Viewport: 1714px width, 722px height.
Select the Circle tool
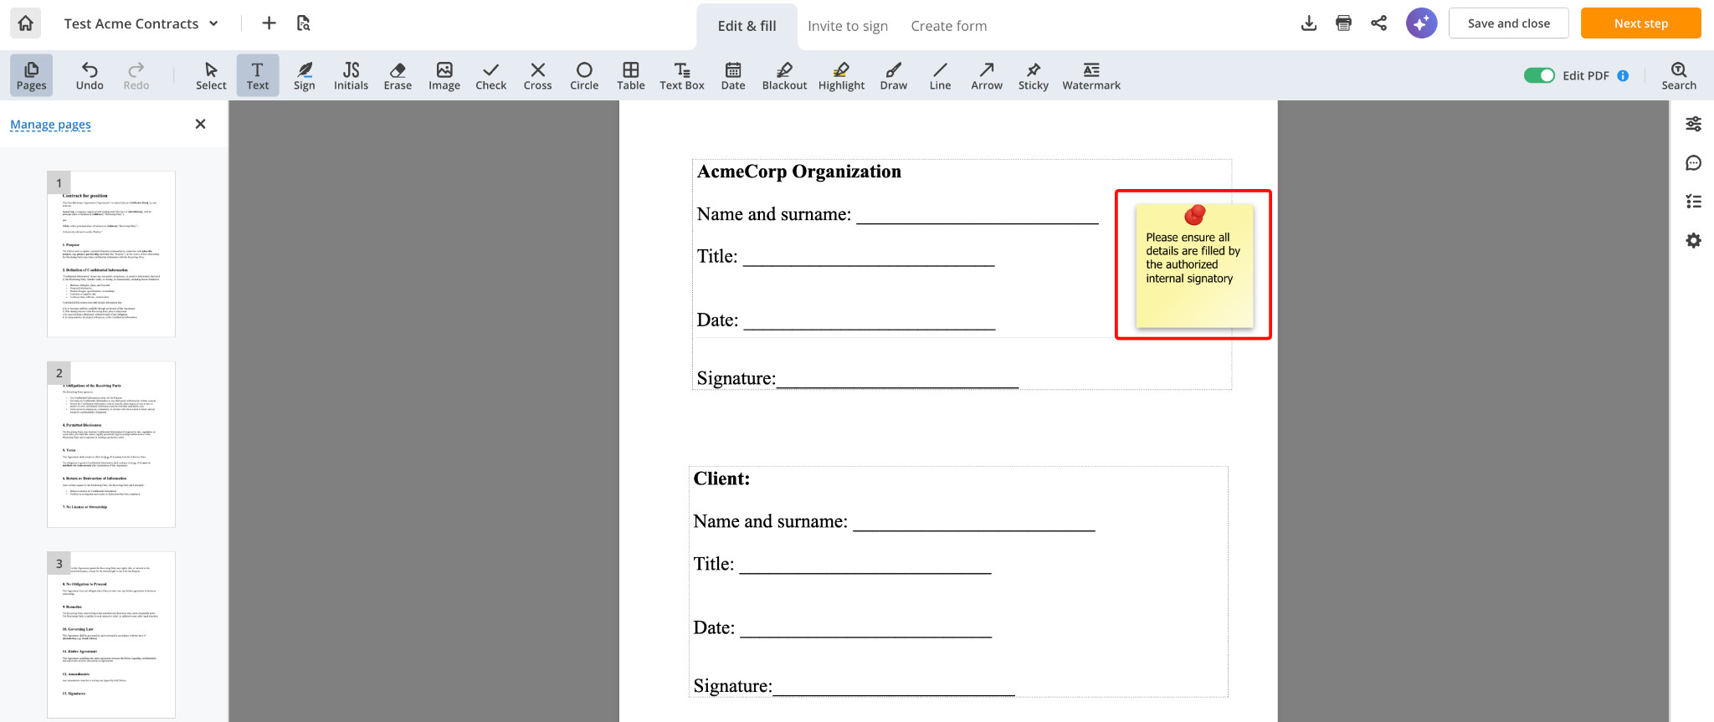584,75
